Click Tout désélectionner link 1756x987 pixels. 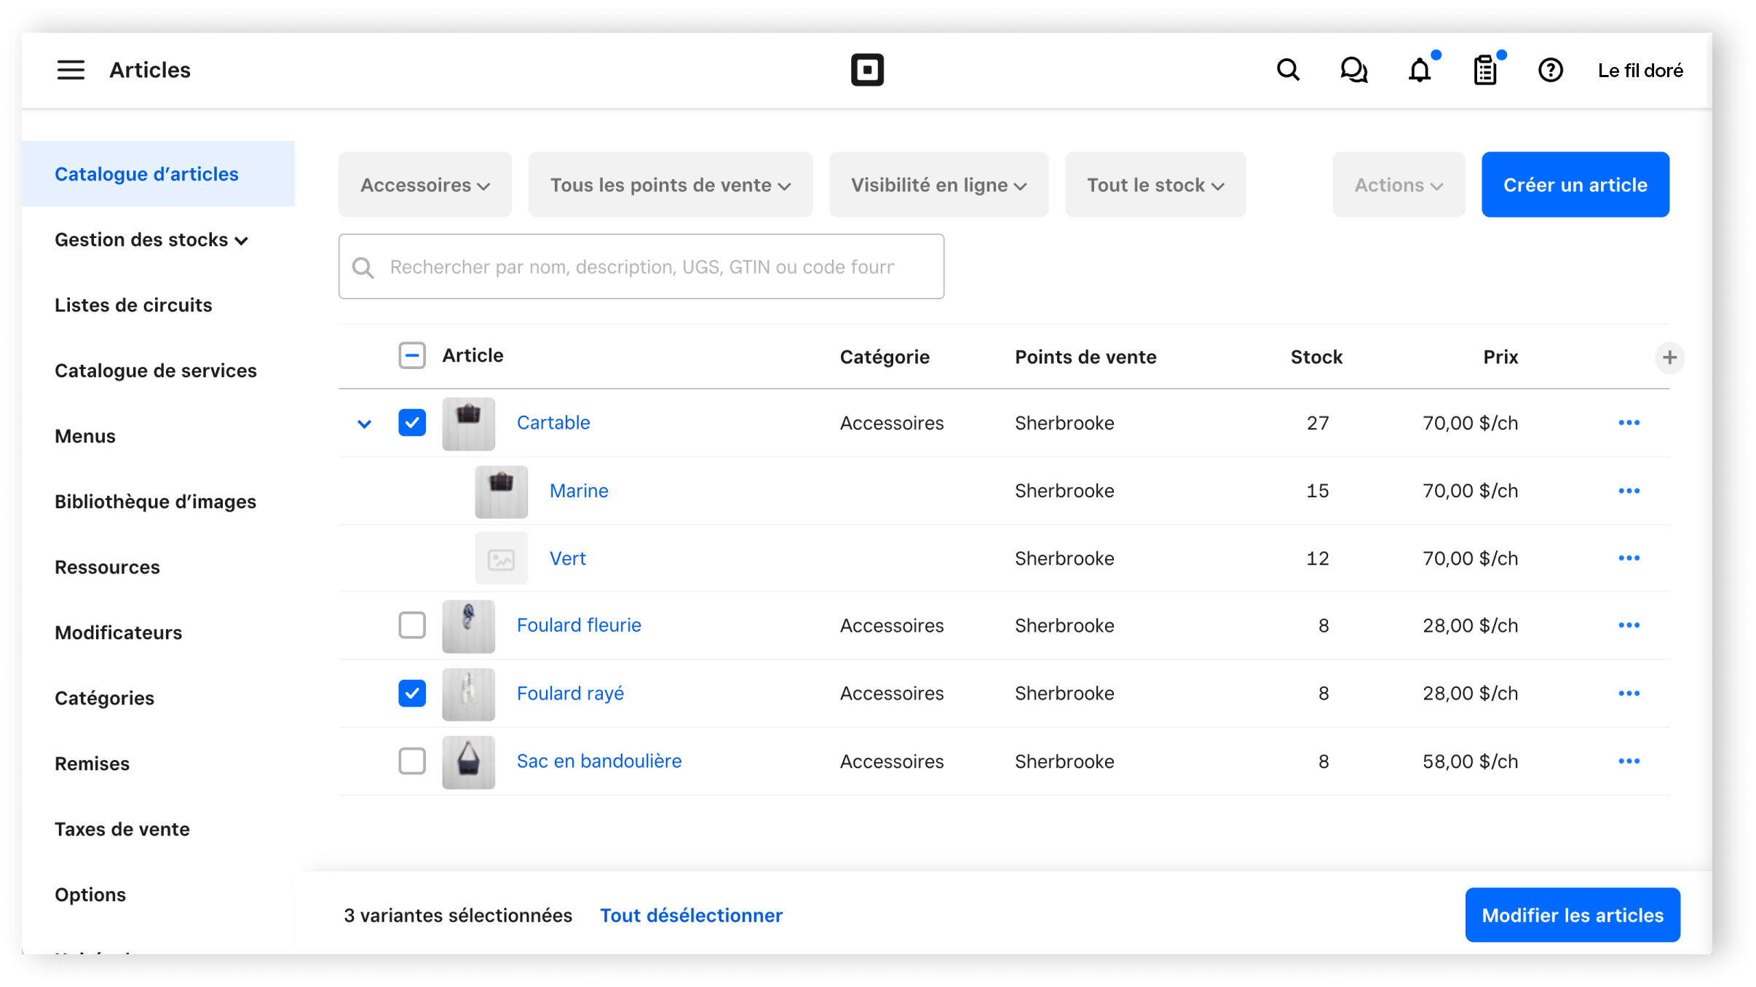(691, 915)
